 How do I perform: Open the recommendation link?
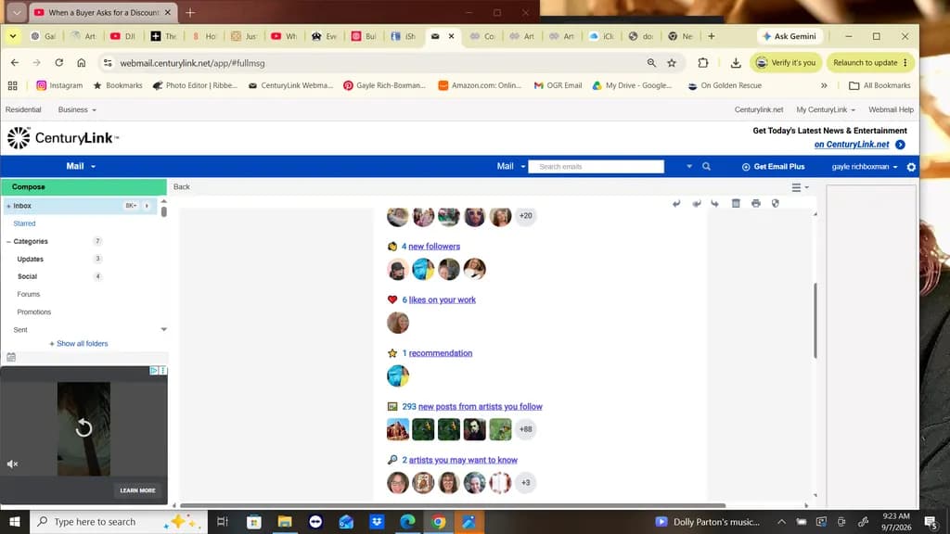coord(440,353)
